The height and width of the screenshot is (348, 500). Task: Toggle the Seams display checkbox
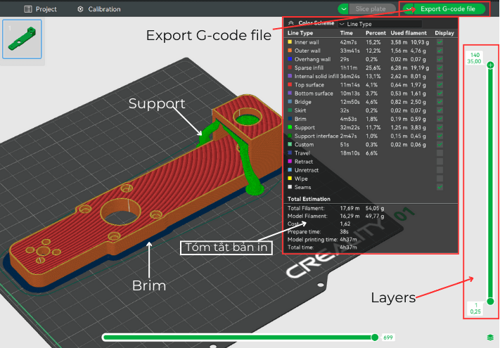pos(440,187)
